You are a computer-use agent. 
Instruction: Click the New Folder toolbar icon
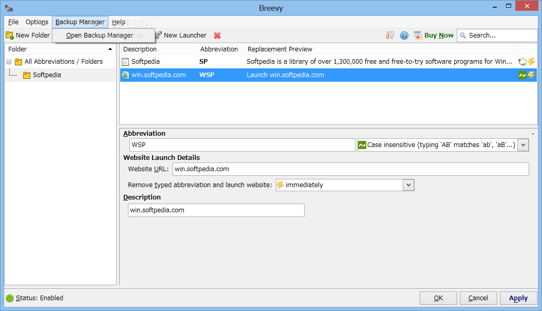pos(10,35)
